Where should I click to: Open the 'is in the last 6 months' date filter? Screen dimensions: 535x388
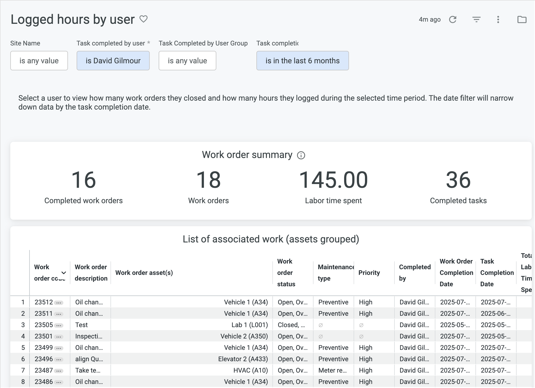[x=302, y=61]
